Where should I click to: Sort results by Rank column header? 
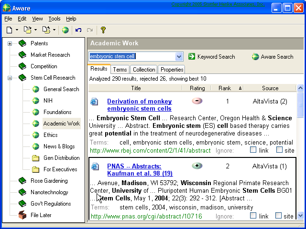(x=228, y=88)
